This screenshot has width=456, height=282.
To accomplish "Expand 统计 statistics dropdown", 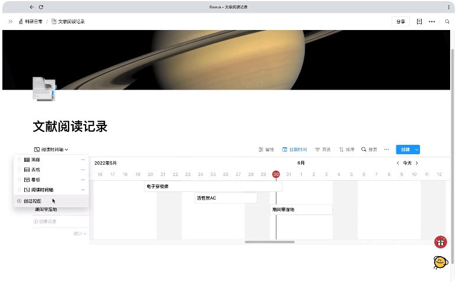I will pos(80,234).
